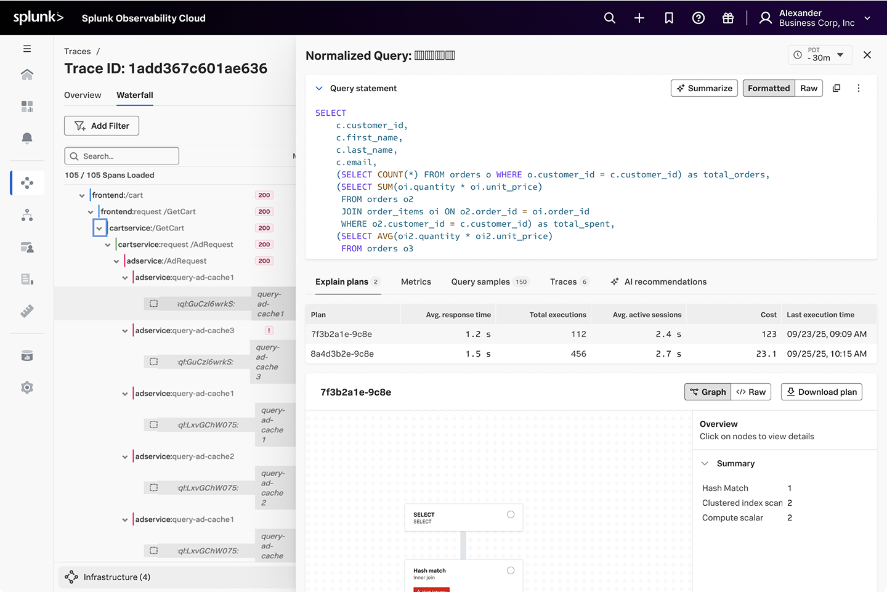Click the bookmark icon in top bar

669,18
